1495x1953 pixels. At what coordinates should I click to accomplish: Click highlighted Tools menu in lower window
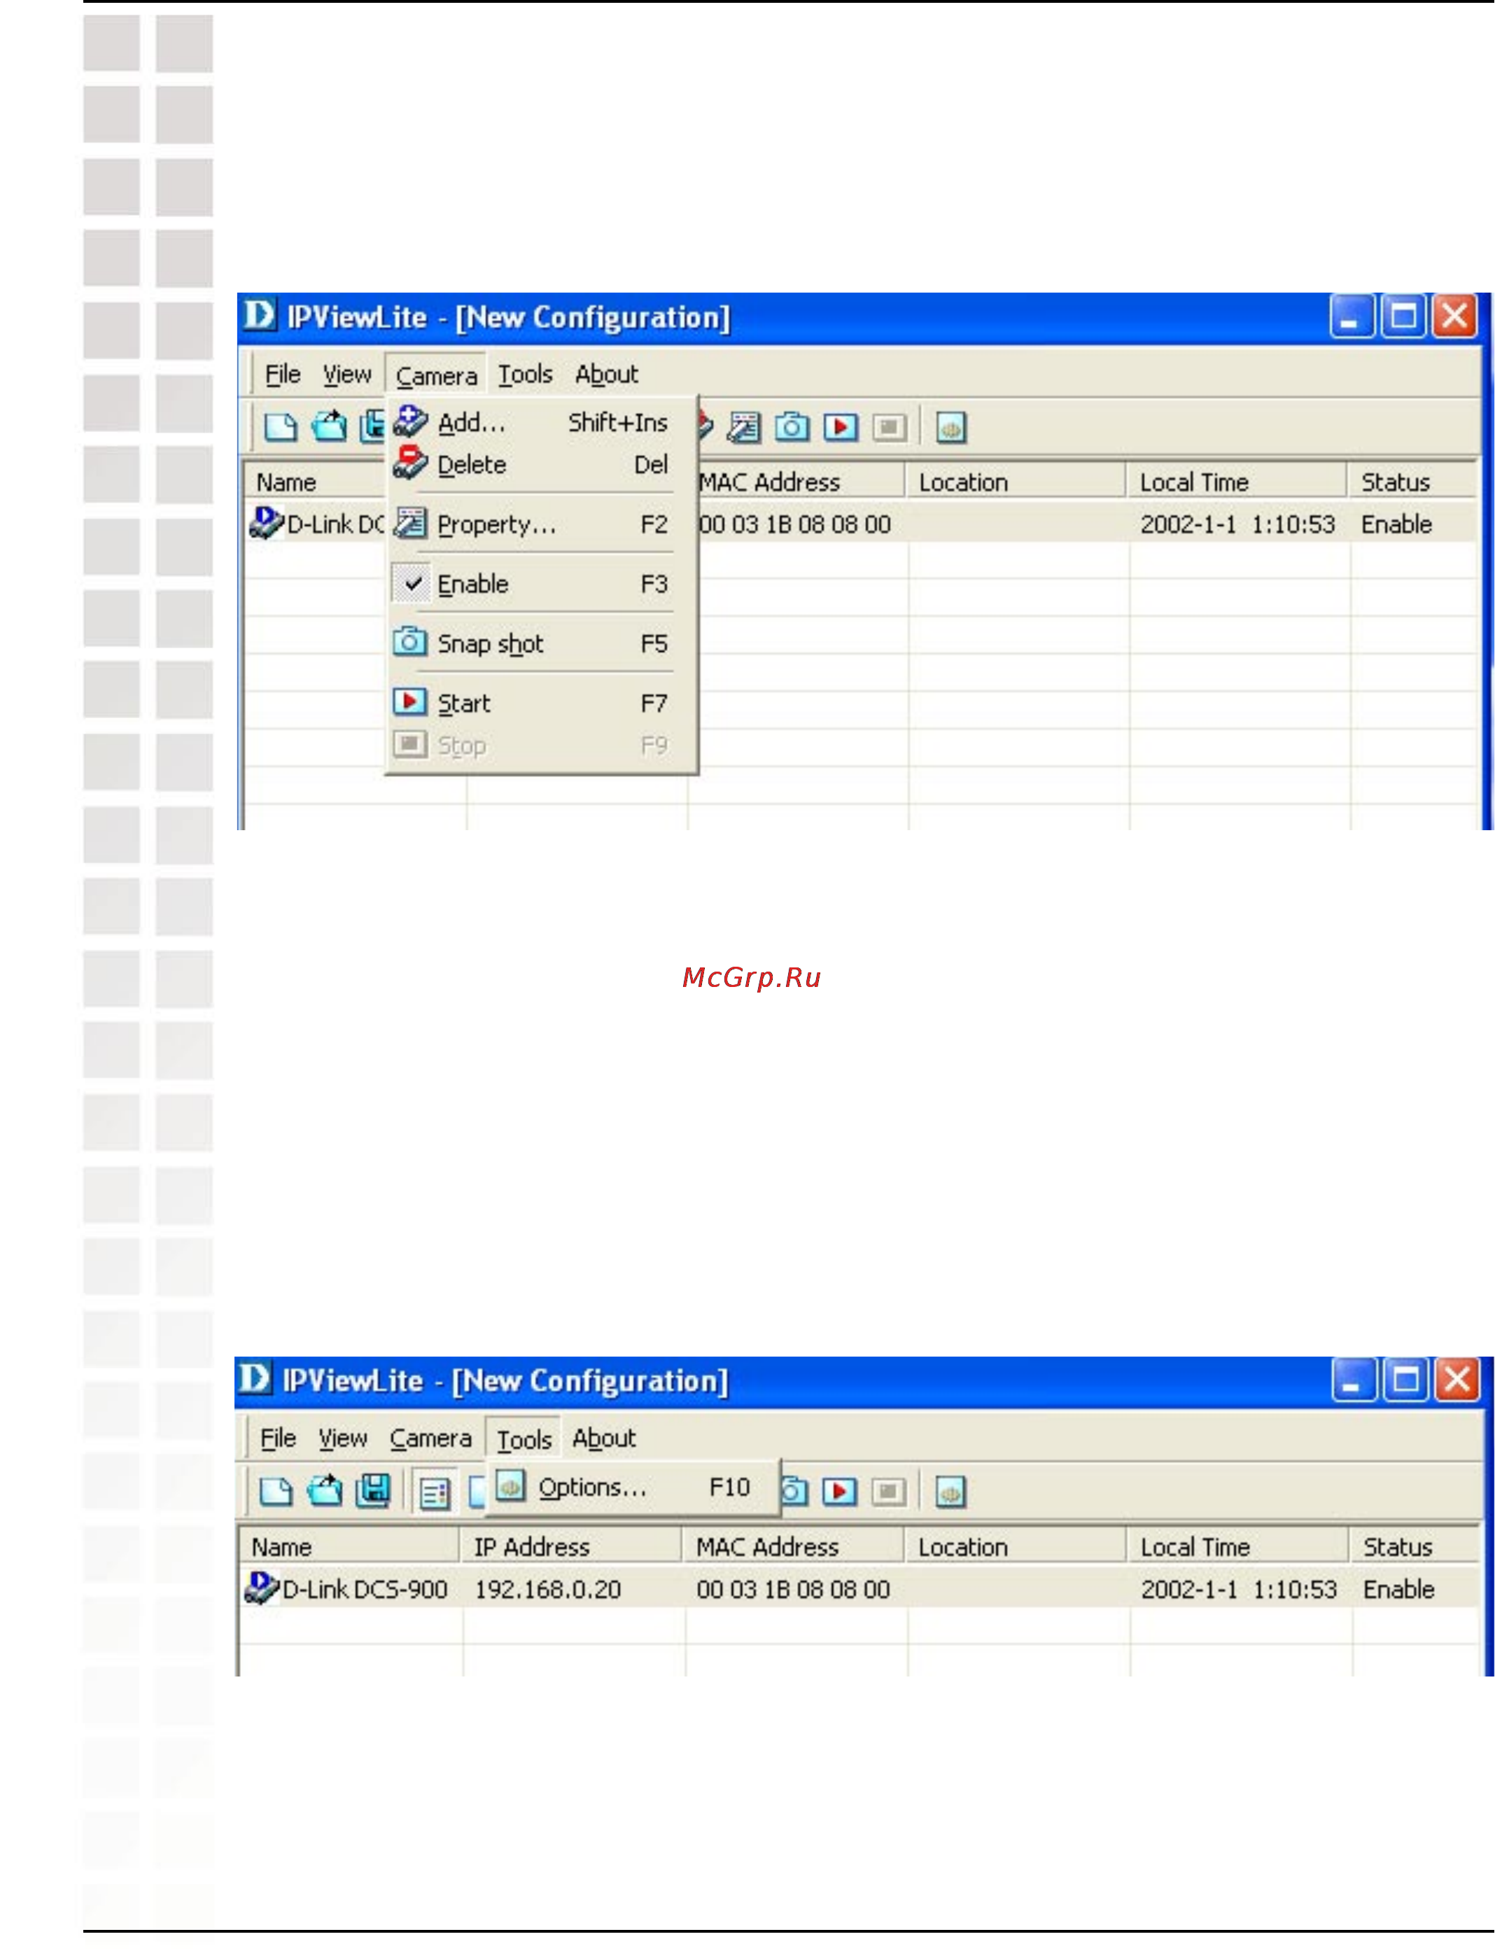[x=524, y=1440]
